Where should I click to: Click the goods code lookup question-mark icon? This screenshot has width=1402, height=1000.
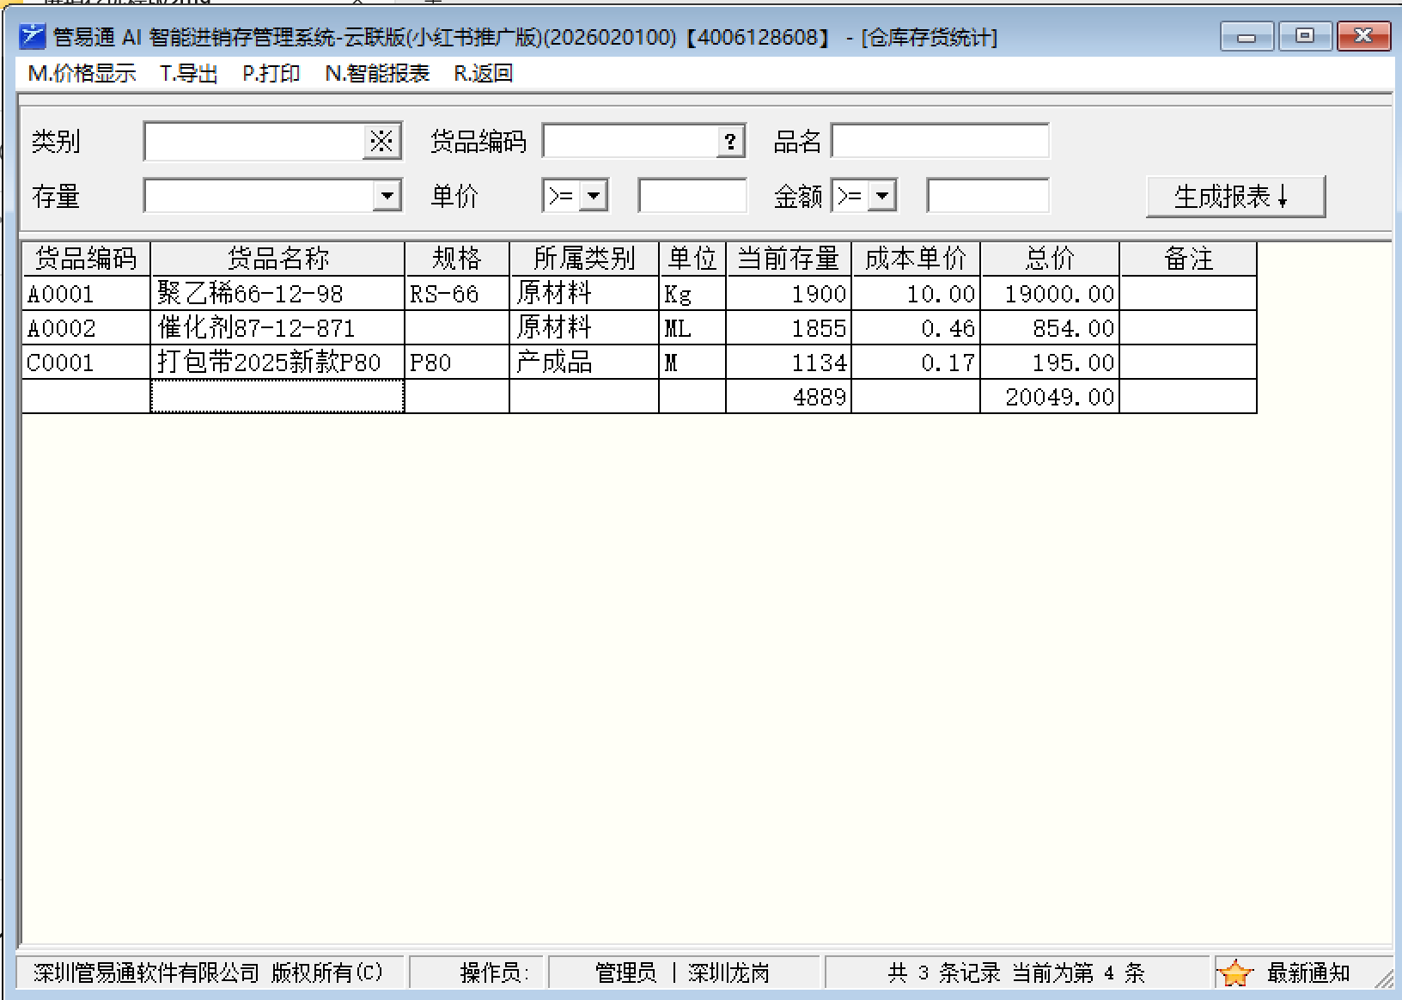pos(730,142)
